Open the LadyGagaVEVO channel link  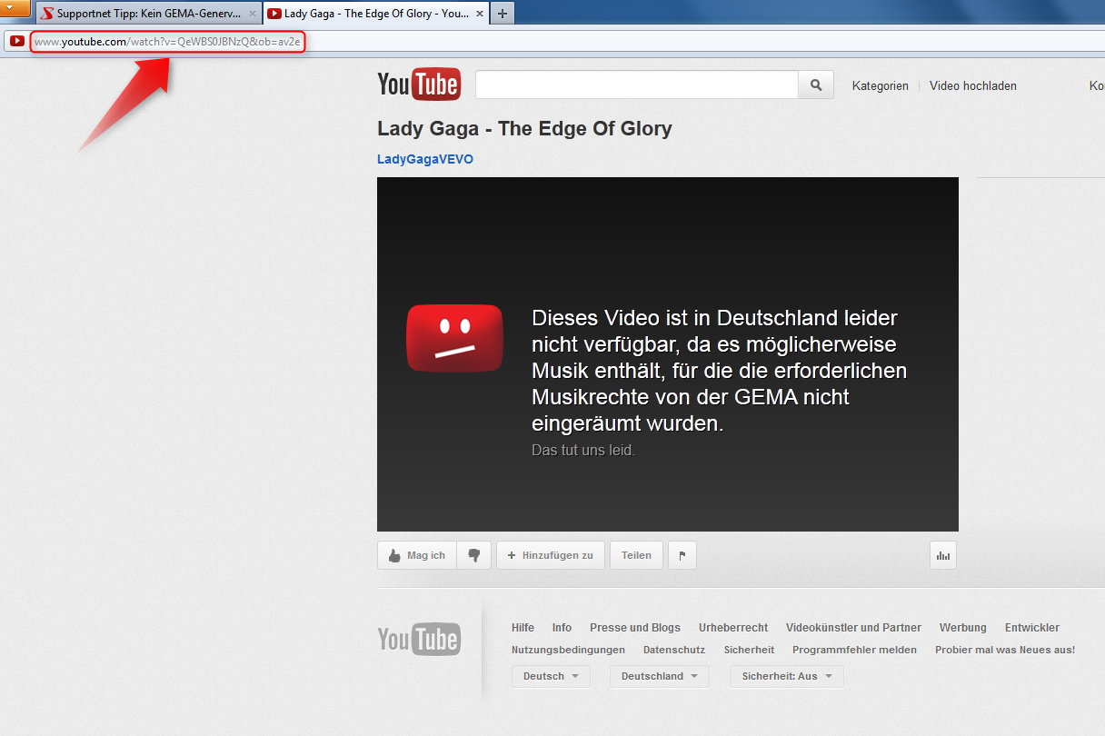click(424, 159)
